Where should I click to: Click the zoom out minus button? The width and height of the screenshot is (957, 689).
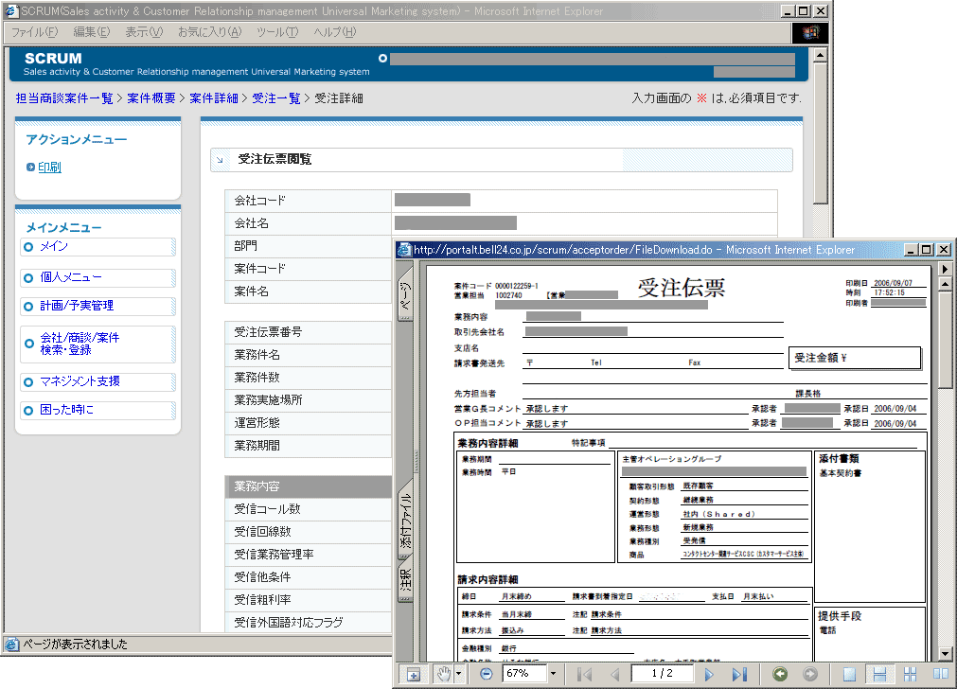point(486,674)
